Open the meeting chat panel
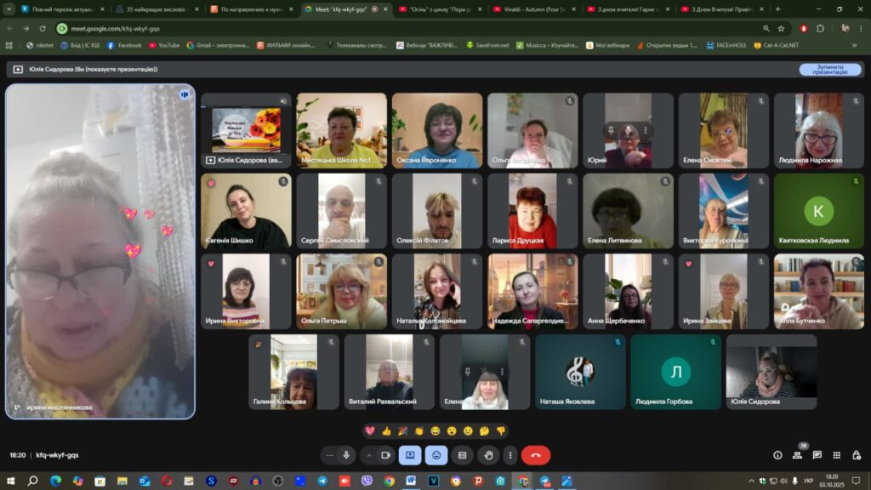 click(817, 455)
